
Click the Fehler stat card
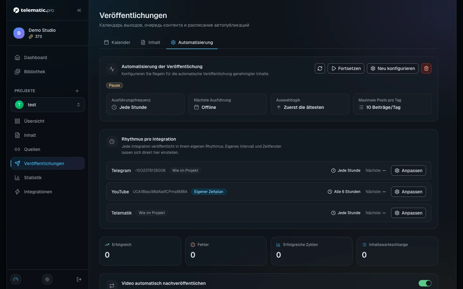point(226,251)
